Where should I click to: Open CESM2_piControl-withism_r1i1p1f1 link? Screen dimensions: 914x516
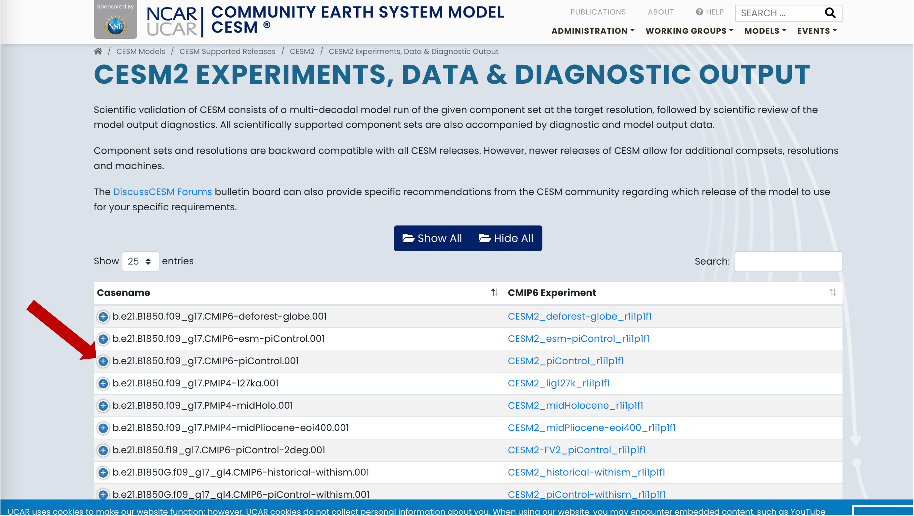[587, 495]
